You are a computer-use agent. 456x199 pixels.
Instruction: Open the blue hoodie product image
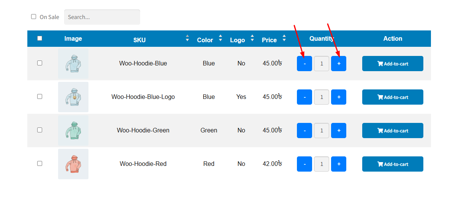coord(73,64)
